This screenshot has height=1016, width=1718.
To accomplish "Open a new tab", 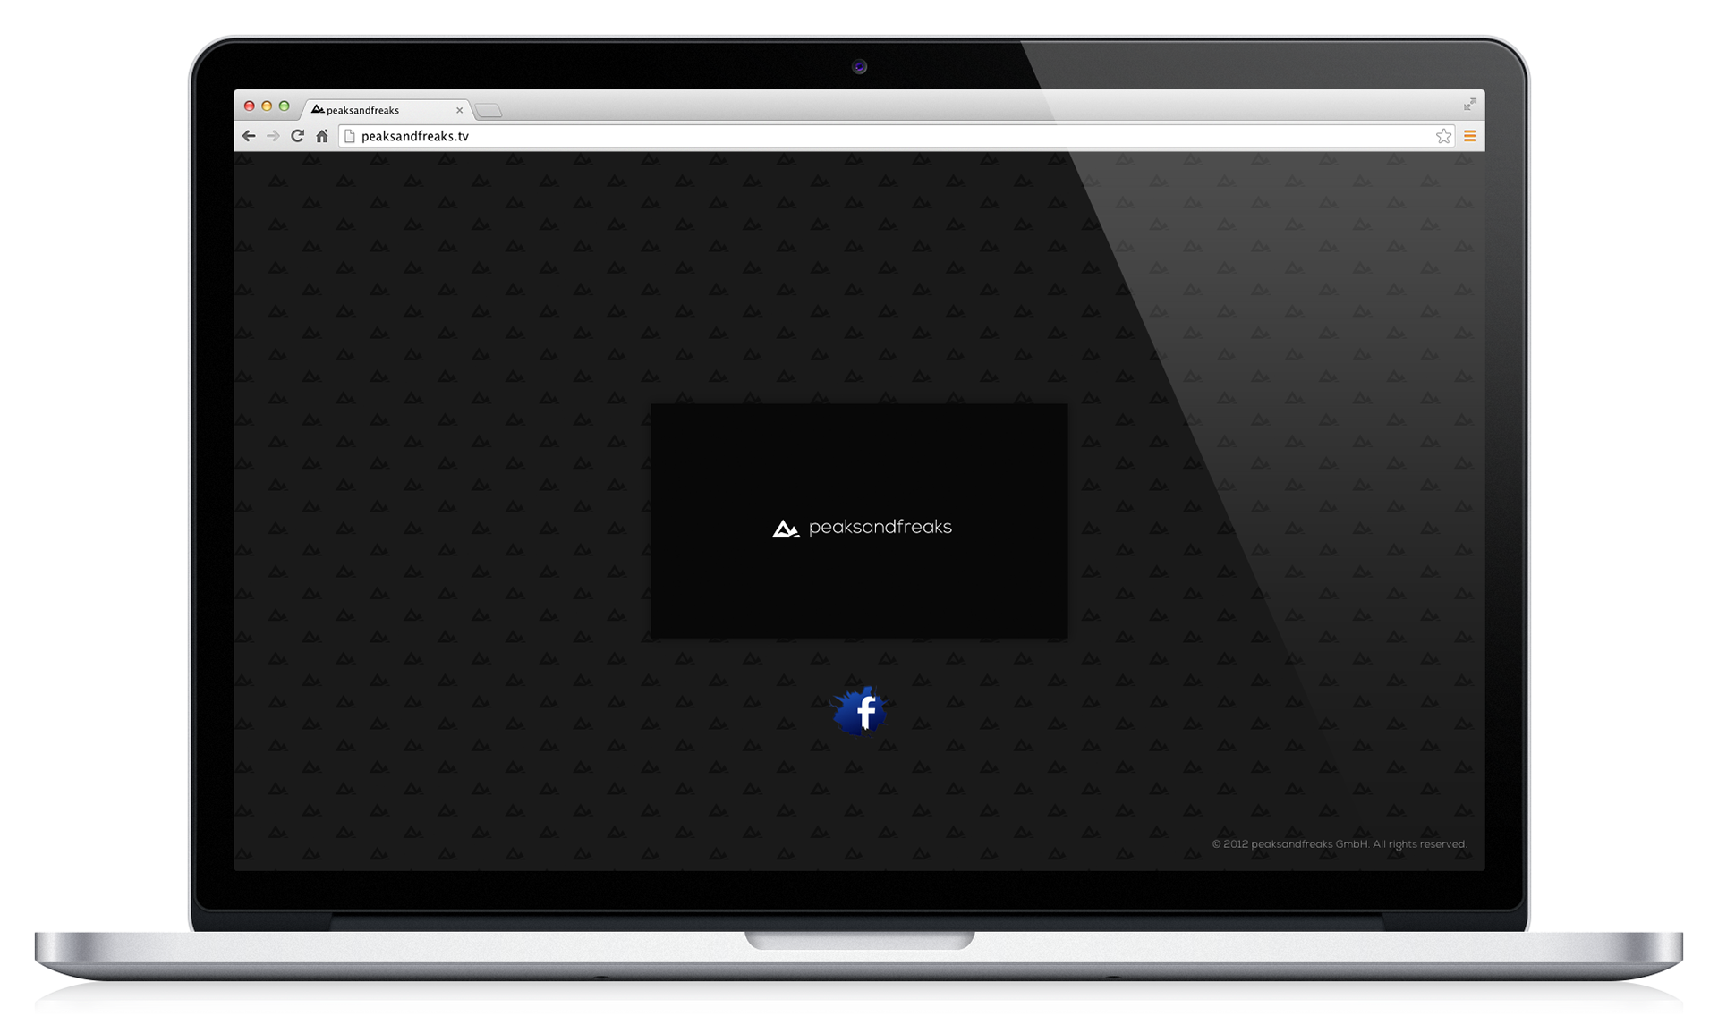I will coord(488,111).
